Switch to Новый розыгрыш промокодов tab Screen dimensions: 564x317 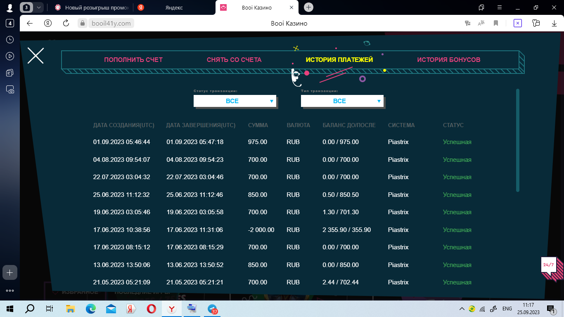(92, 7)
